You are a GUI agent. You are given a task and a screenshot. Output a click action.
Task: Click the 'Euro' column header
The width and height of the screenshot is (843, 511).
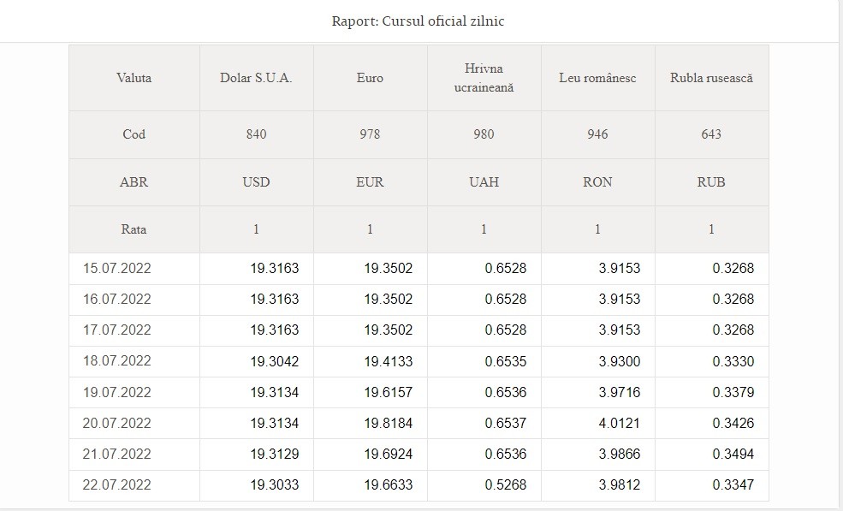tap(370, 78)
